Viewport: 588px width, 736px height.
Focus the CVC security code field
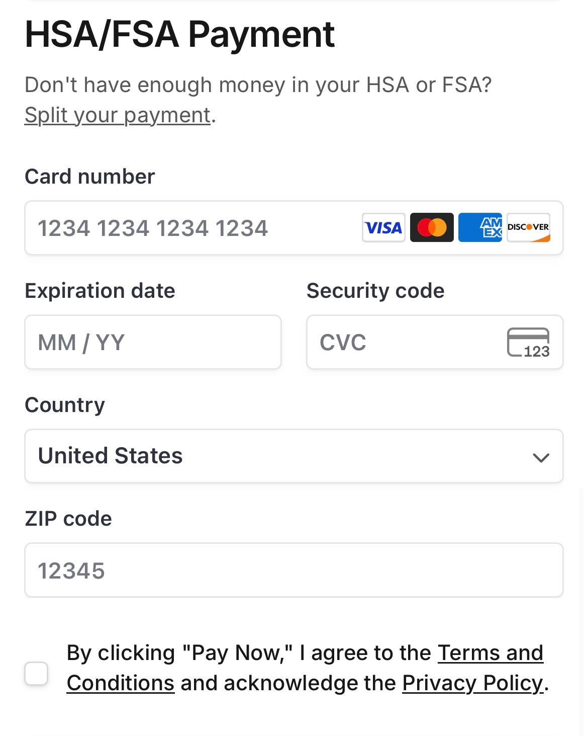pos(435,342)
